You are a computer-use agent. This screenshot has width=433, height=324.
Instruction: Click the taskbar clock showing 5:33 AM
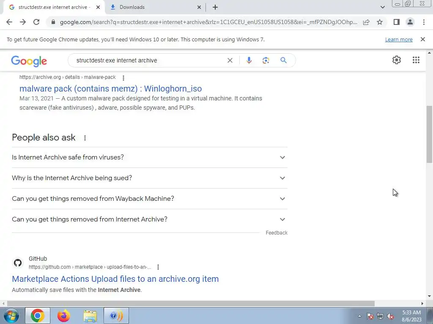click(x=411, y=316)
